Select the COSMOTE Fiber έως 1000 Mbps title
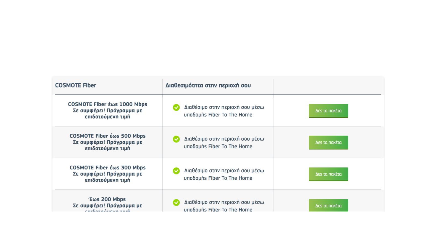Screen dimensions: 442x248 pos(107,104)
